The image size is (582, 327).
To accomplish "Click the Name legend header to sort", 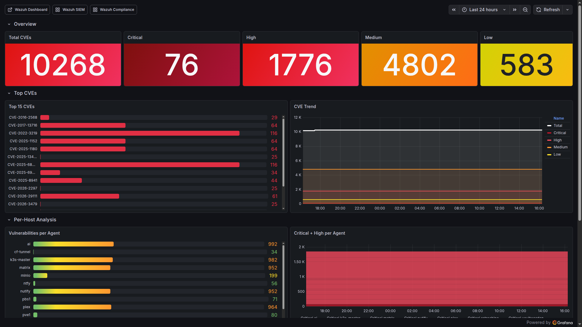I will [559, 118].
